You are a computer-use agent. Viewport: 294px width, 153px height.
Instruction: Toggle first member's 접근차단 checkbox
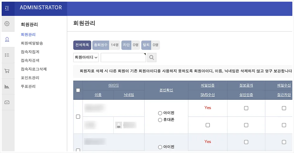pos(284,125)
